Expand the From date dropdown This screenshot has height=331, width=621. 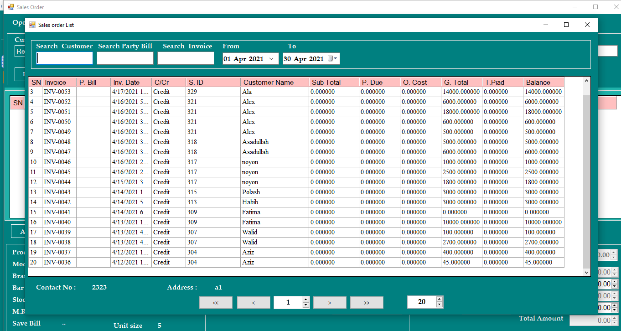[271, 59]
